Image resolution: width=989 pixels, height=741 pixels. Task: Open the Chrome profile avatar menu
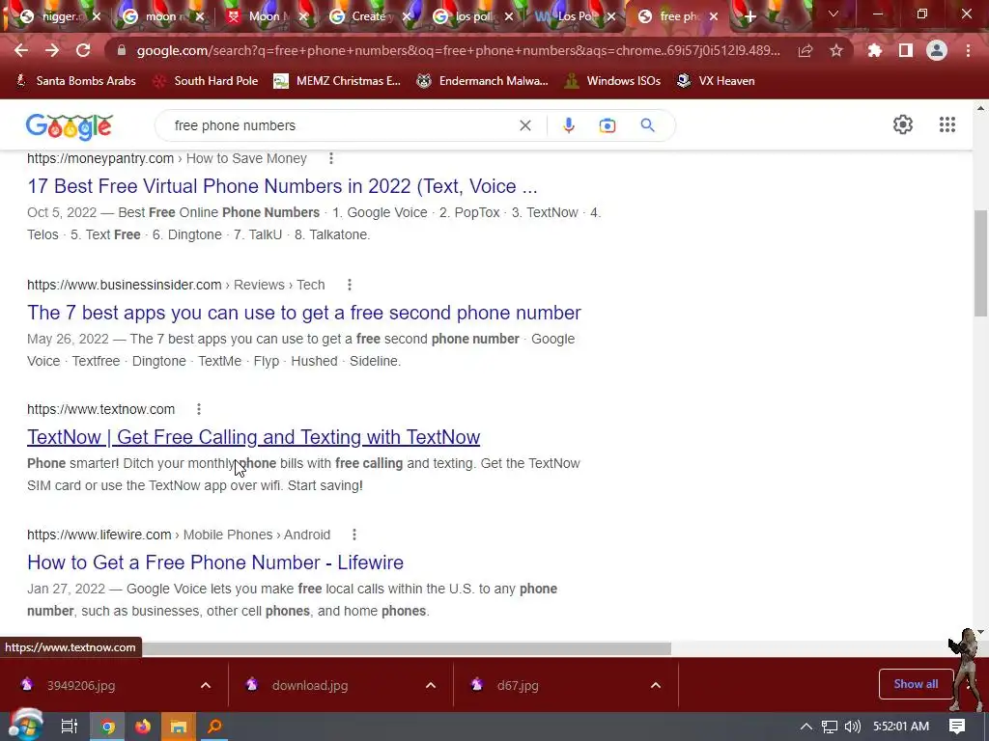(x=937, y=50)
